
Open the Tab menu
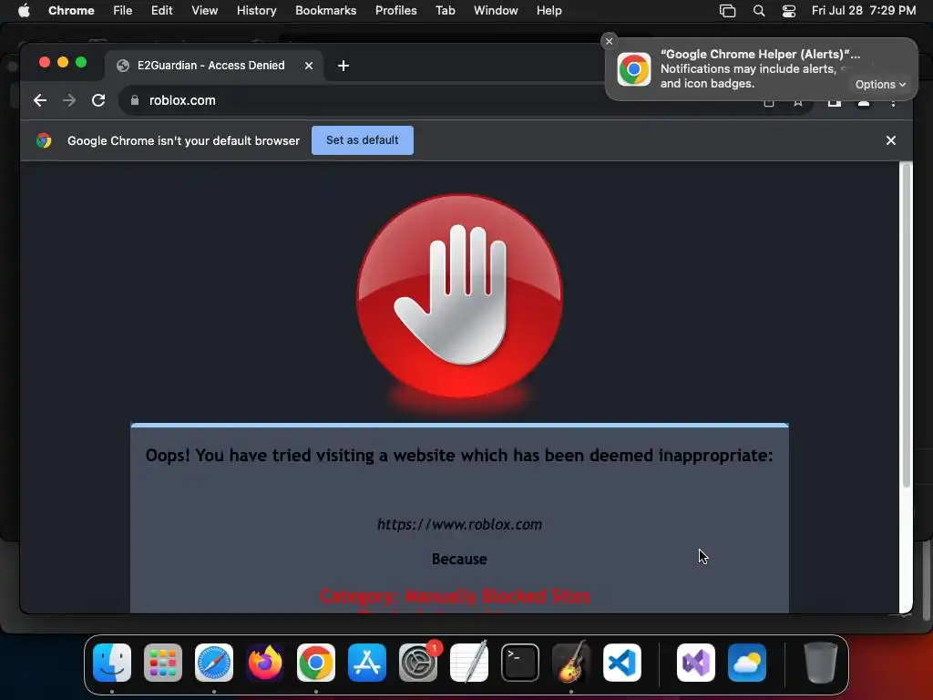coord(445,11)
